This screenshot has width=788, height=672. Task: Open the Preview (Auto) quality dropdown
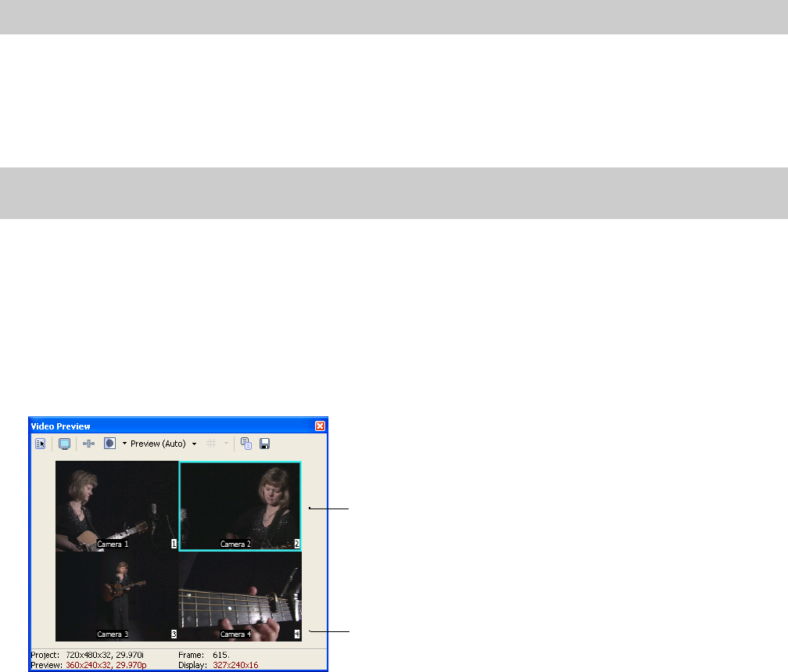pos(163,444)
